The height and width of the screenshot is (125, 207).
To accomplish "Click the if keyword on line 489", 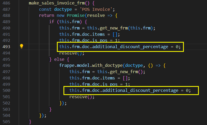I will pos(52,22).
